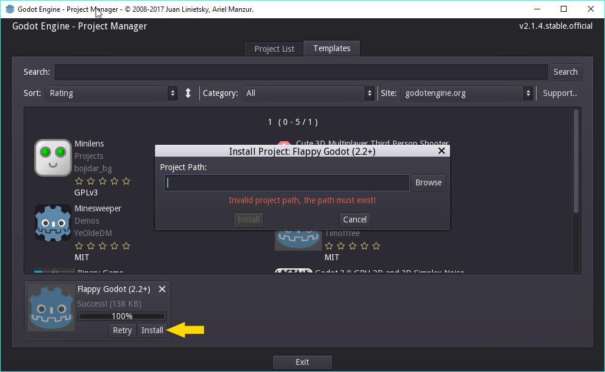Click the Support.. button
Image resolution: width=605 pixels, height=372 pixels.
(560, 93)
